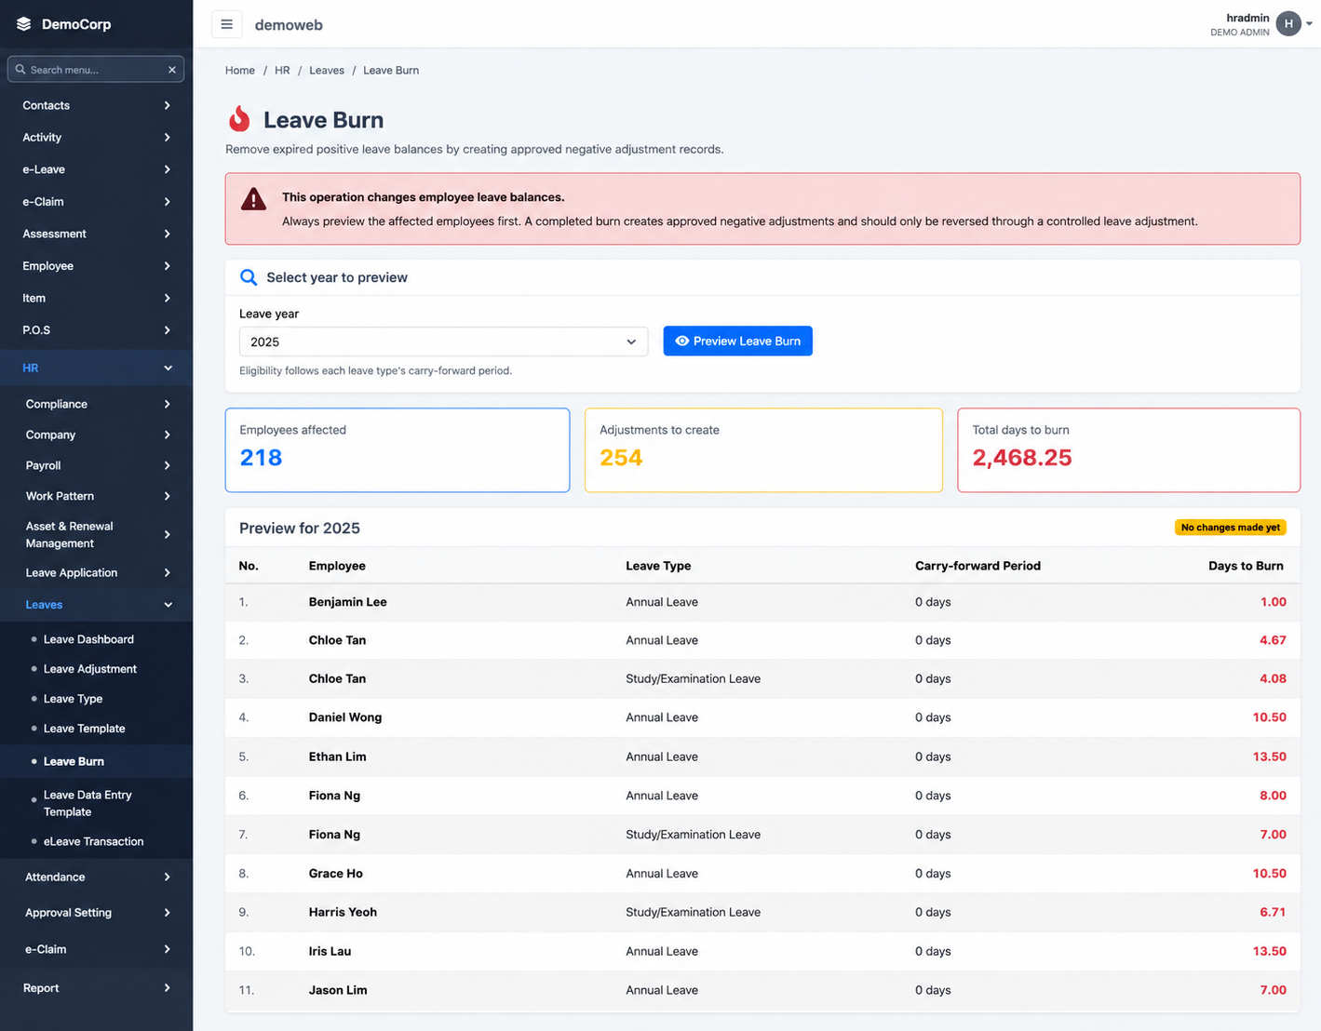Click the 4.08 days to burn value
This screenshot has height=1031, width=1321.
pos(1273,678)
